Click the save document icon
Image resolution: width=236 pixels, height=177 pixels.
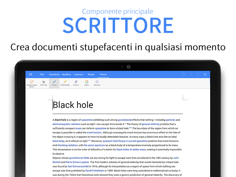tap(183, 74)
